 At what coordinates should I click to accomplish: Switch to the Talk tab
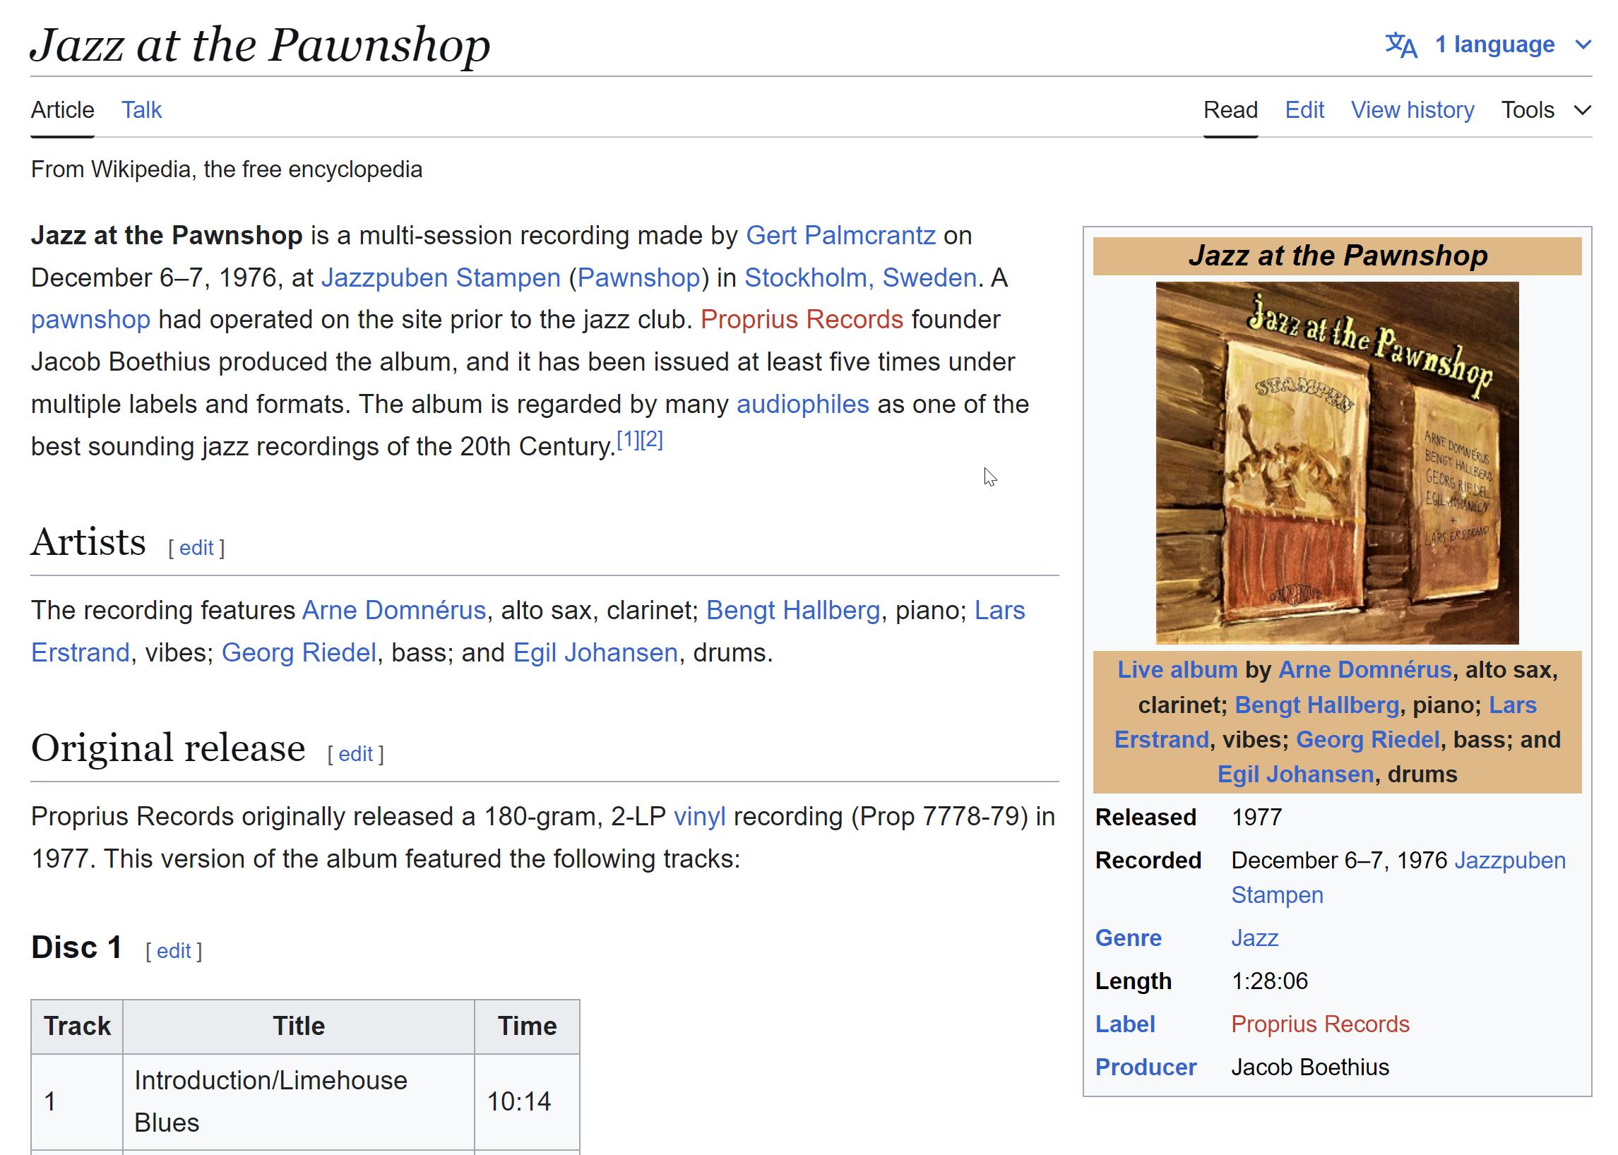(x=141, y=110)
